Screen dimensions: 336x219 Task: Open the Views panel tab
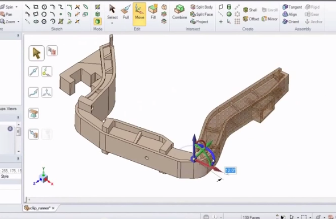click(11, 109)
